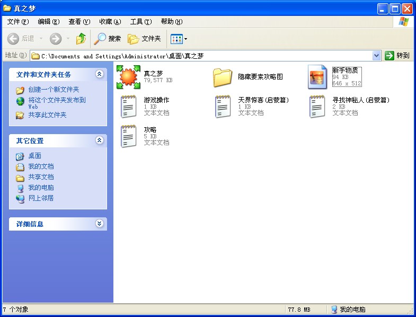Click Shared Documents (共享文档) folder icon
The height and width of the screenshot is (317, 416).
coord(20,178)
